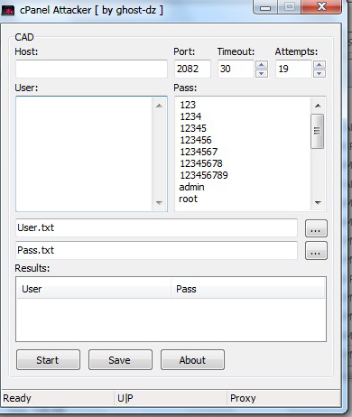Viewport: 352px width, 417px height.
Task: Click the Attempts value field showing 19
Action: 293,69
